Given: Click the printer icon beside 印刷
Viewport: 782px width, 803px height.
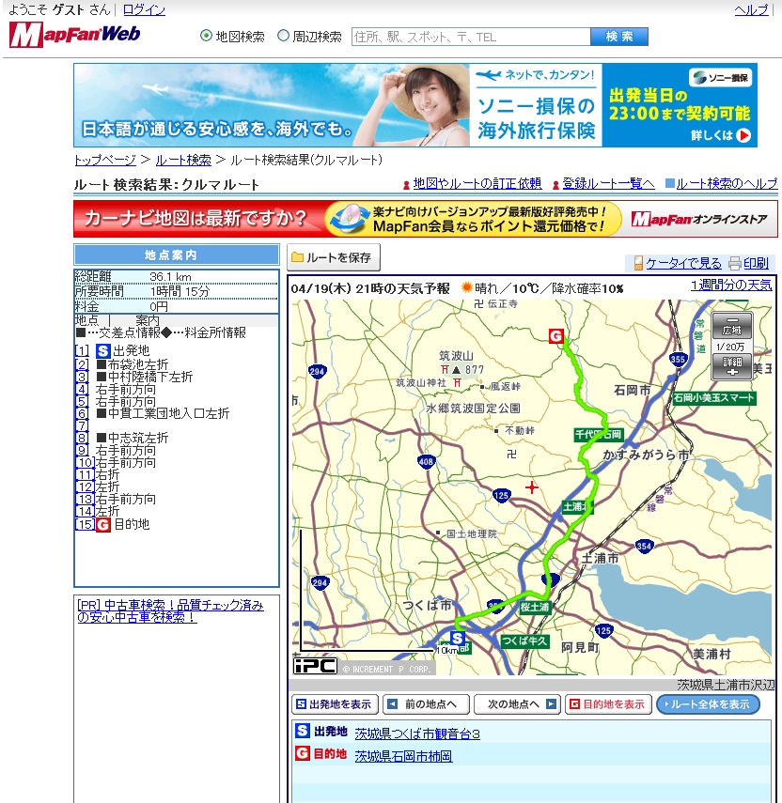Looking at the screenshot, I should pos(735,263).
